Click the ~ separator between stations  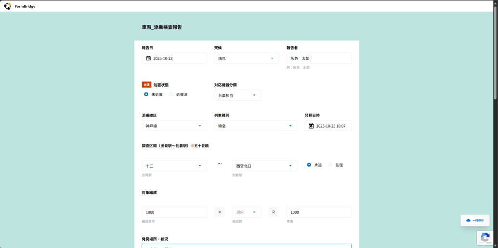(220, 164)
